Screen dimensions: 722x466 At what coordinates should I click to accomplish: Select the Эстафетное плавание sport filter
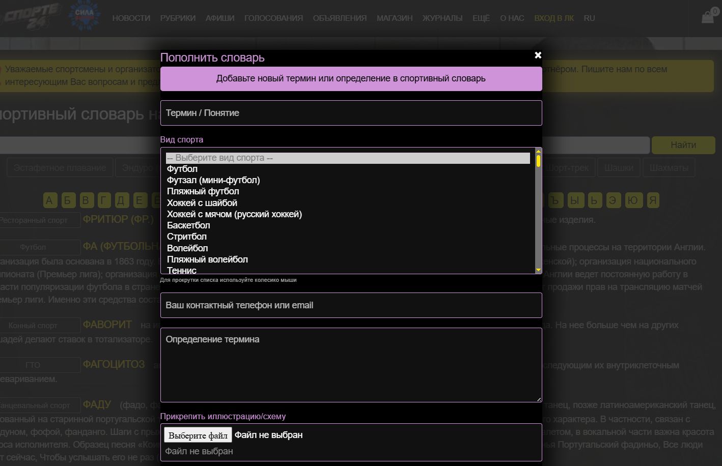[60, 168]
